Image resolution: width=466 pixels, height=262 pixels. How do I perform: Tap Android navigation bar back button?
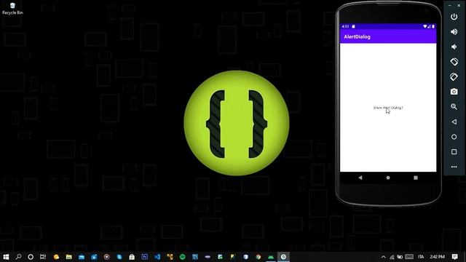(x=360, y=178)
